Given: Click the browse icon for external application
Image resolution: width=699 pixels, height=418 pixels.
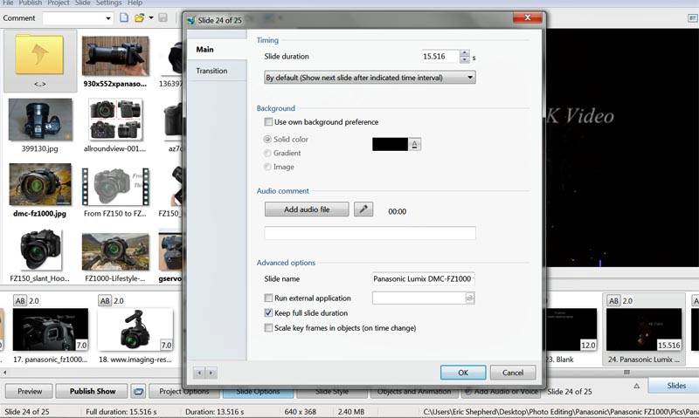Looking at the screenshot, I should point(469,298).
